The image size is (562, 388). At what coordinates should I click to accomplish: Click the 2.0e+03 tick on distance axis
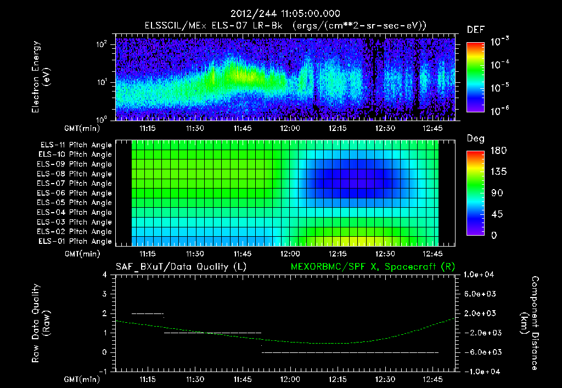[x=480, y=313]
